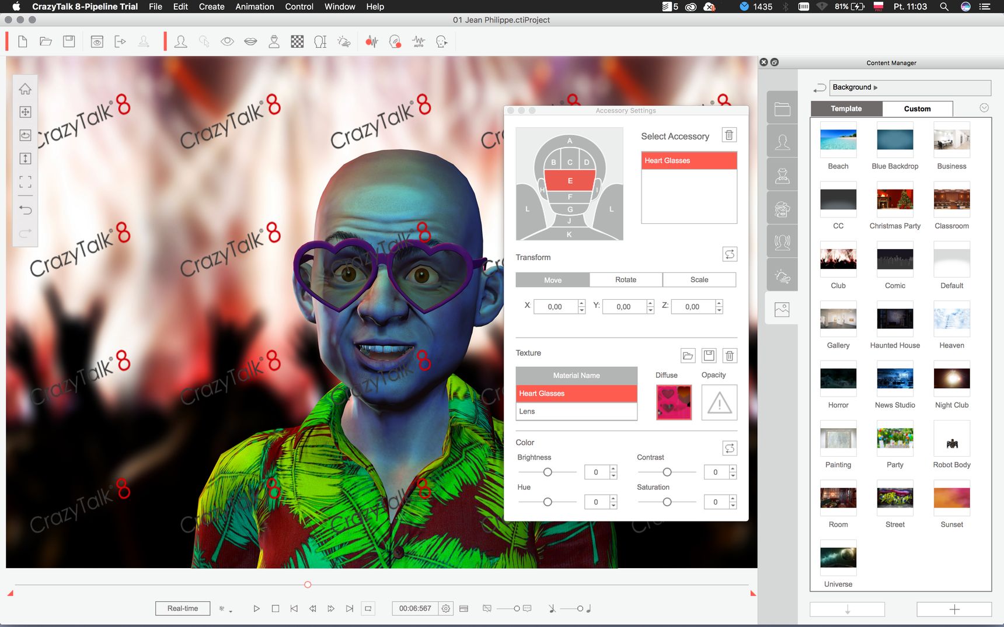The image size is (1004, 627).
Task: Click the apply content down-arrow button
Action: pos(848,610)
